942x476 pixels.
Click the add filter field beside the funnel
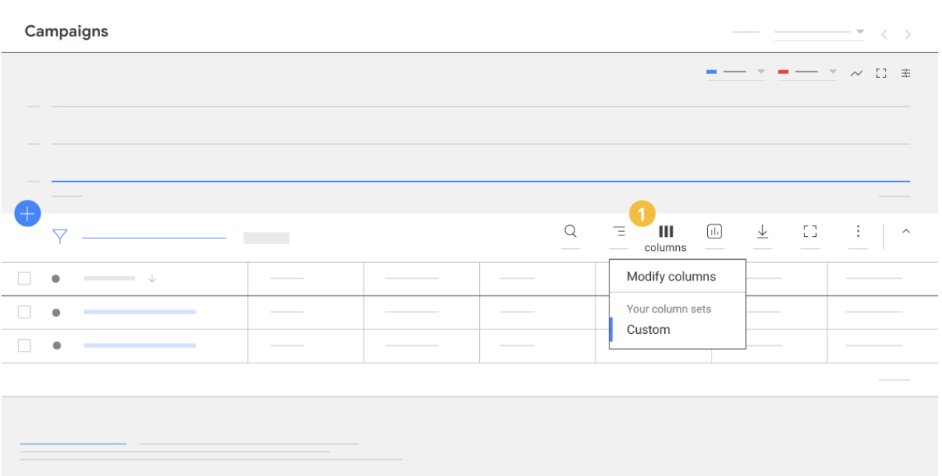click(x=153, y=238)
